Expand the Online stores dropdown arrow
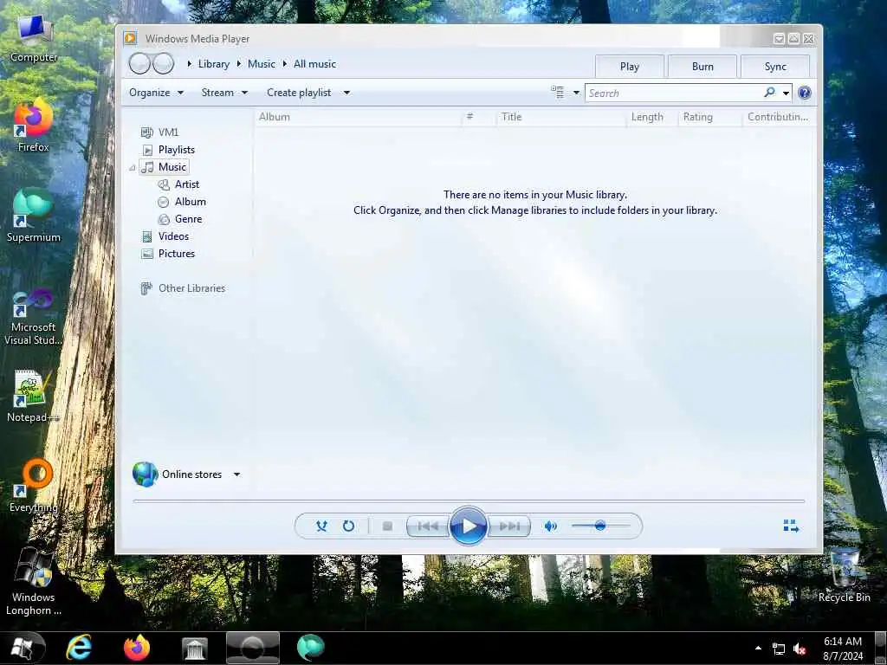This screenshot has width=887, height=665. tap(237, 475)
